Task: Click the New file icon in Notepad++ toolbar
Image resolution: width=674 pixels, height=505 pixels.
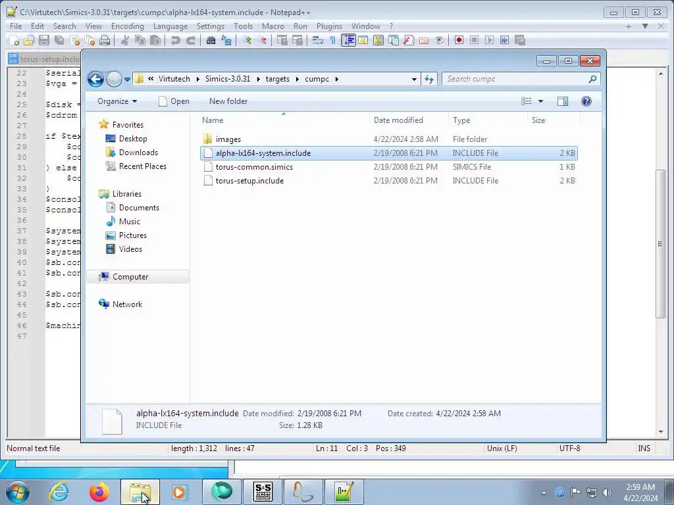Action: click(x=14, y=40)
